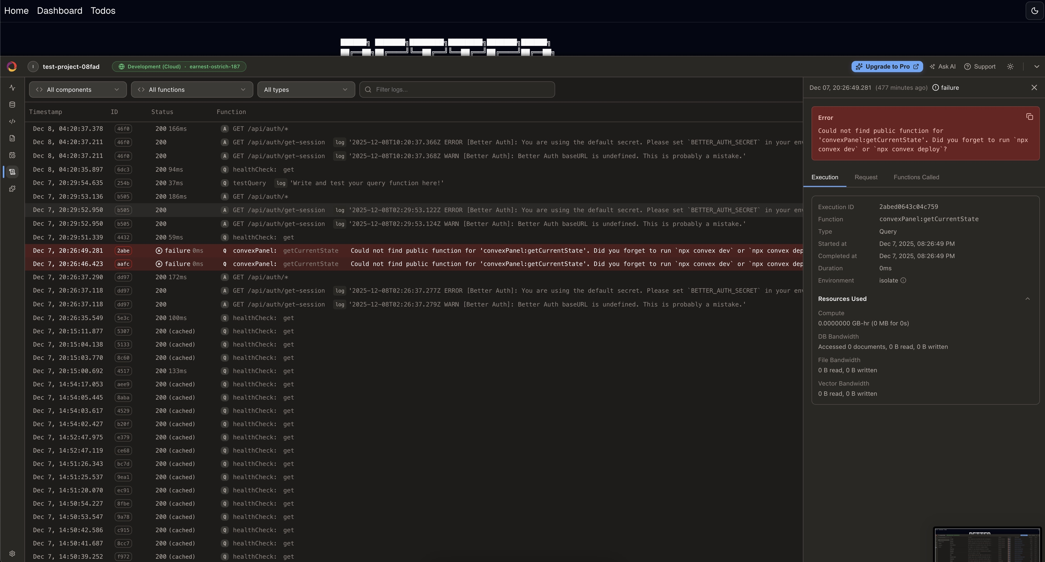The height and width of the screenshot is (562, 1045).
Task: Open the Files sidebar icon
Action: [12, 138]
